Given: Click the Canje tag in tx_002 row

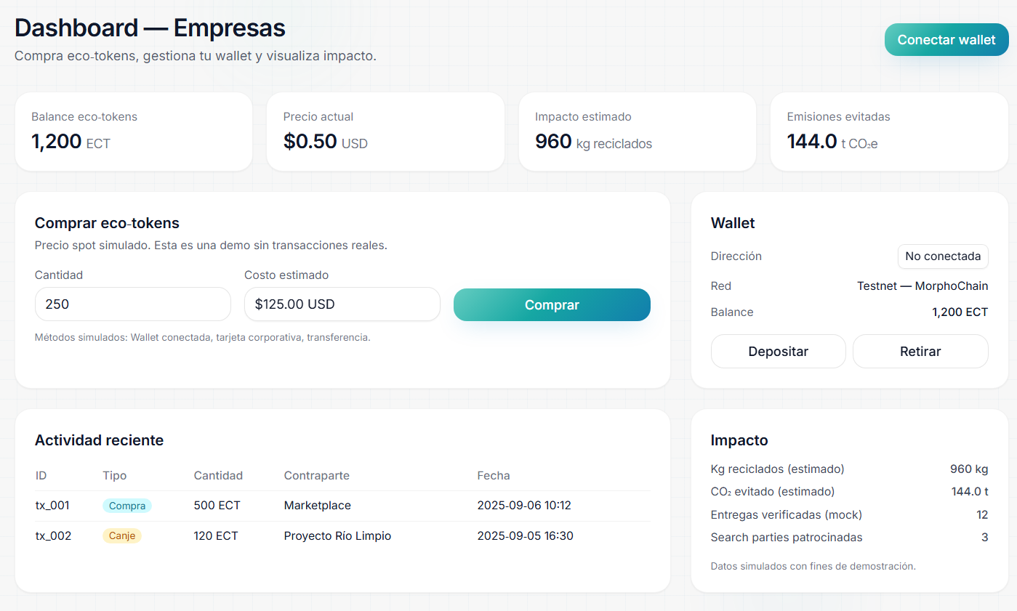Looking at the screenshot, I should tap(122, 536).
